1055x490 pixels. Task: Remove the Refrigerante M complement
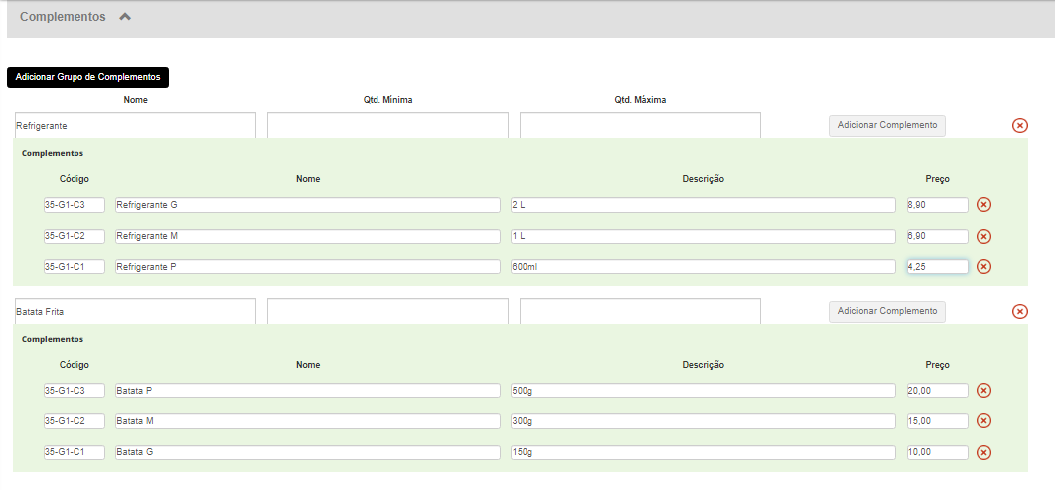983,236
